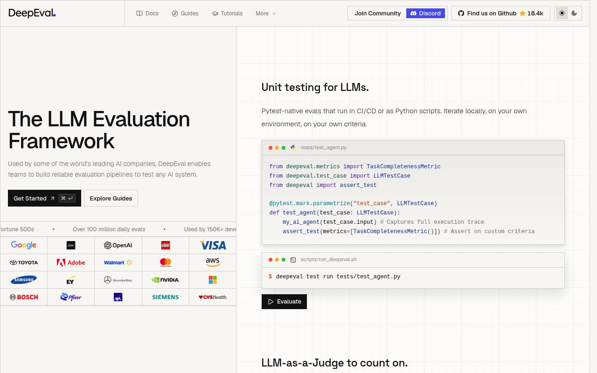Click the Mercedes-Benz logo
The width and height of the screenshot is (597, 373).
(x=118, y=280)
